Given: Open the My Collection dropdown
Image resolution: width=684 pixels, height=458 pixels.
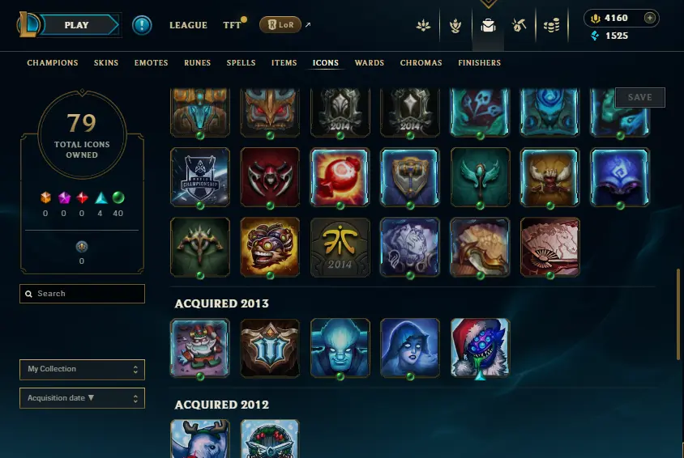Looking at the screenshot, I should (82, 369).
